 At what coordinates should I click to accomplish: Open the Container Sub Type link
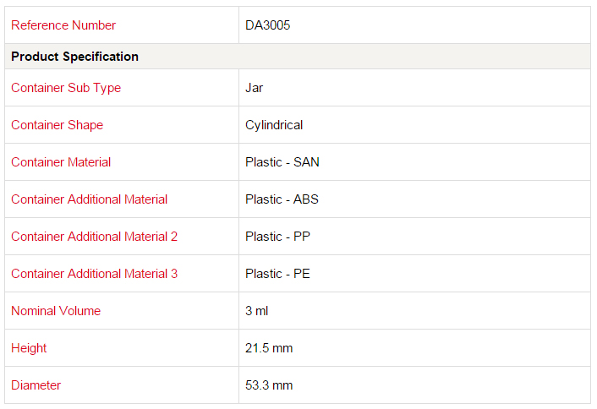point(66,88)
